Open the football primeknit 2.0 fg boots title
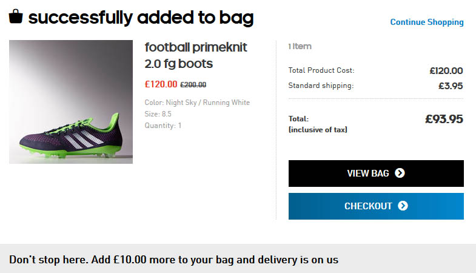476x273 pixels. pos(196,55)
